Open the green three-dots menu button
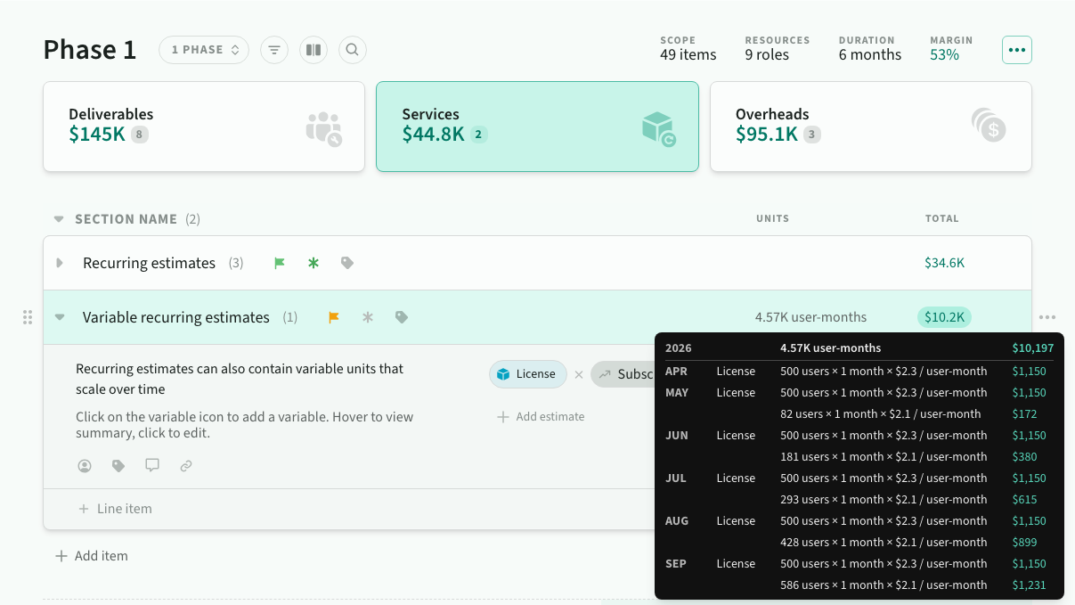 1017,50
